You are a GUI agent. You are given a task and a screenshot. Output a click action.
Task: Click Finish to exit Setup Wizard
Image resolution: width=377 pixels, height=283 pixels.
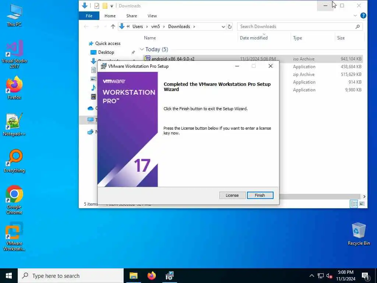260,195
